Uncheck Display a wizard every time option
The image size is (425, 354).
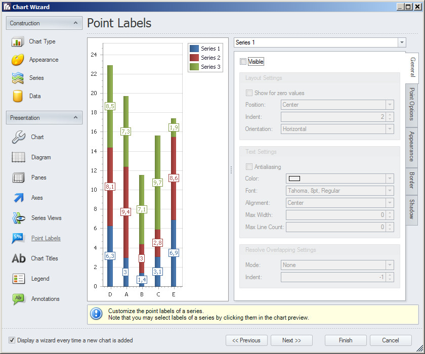(x=12, y=340)
